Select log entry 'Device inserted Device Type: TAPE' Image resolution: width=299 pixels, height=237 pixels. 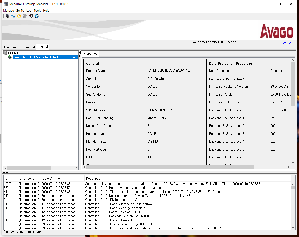point(147,196)
